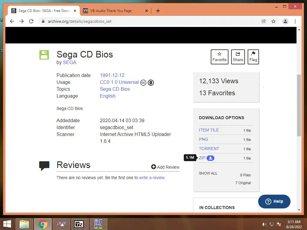Image resolution: width=307 pixels, height=230 pixels.
Task: Flag this item
Action: [253, 57]
